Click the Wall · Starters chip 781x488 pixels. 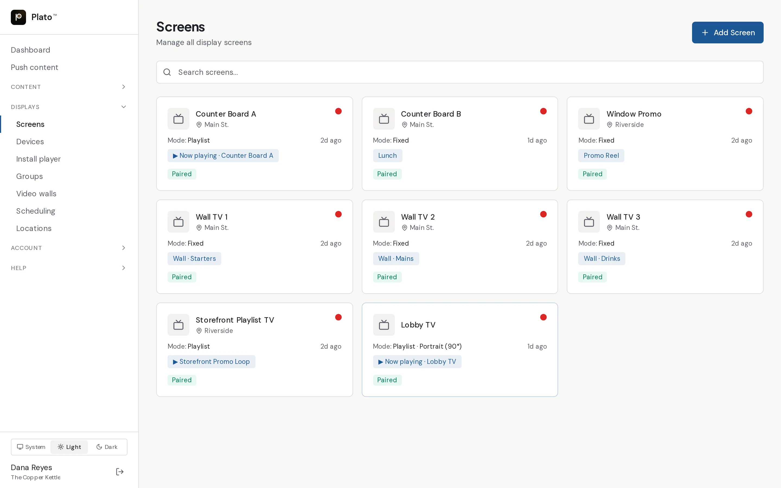194,259
